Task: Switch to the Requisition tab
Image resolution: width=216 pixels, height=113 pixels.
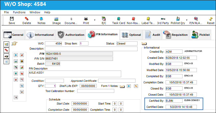Action: click(175, 35)
